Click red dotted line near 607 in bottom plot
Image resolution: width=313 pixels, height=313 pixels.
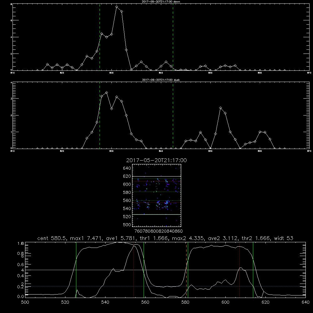239,270
